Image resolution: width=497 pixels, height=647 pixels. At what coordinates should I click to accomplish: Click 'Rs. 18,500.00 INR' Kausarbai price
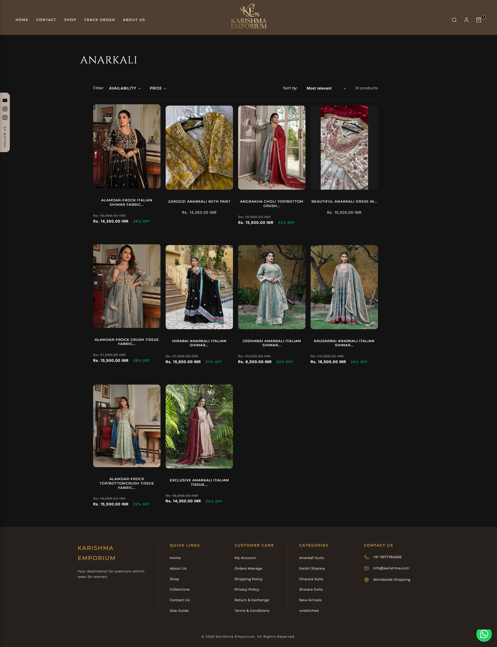pyautogui.click(x=328, y=362)
